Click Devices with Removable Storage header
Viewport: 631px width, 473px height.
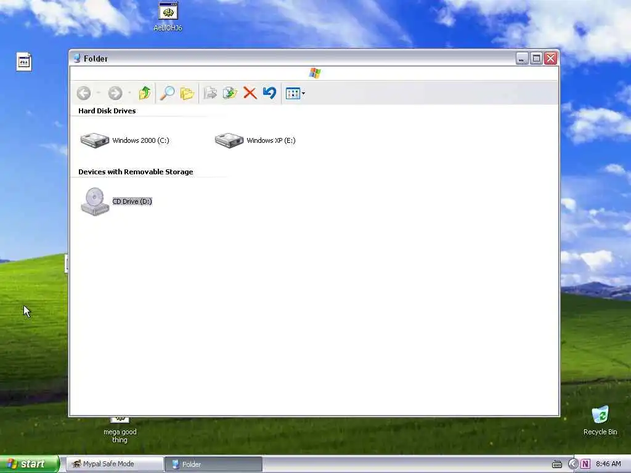[136, 172]
